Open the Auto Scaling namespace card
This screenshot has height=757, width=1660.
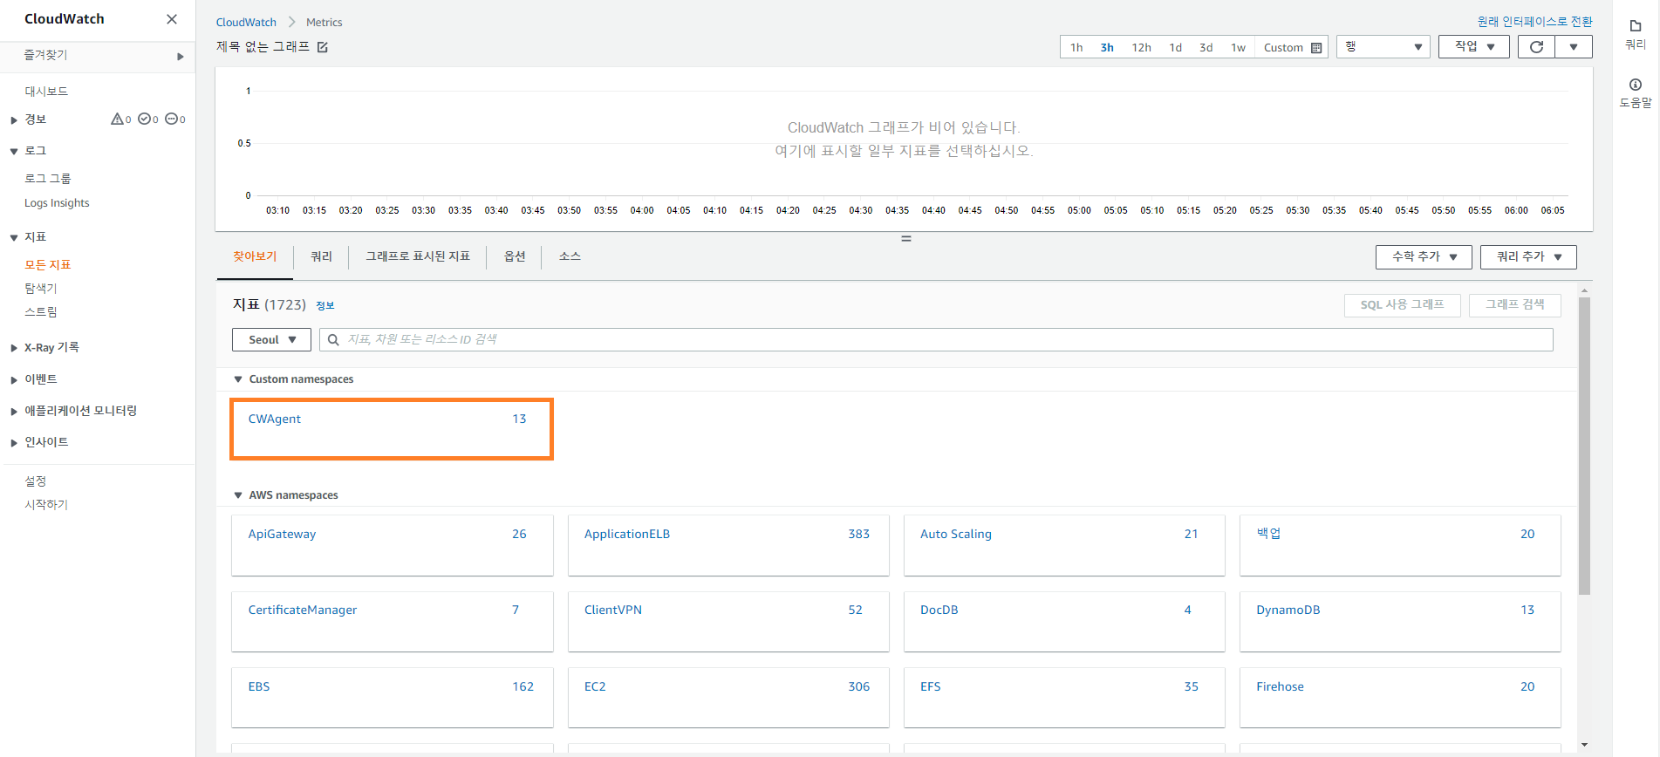pyautogui.click(x=1064, y=545)
